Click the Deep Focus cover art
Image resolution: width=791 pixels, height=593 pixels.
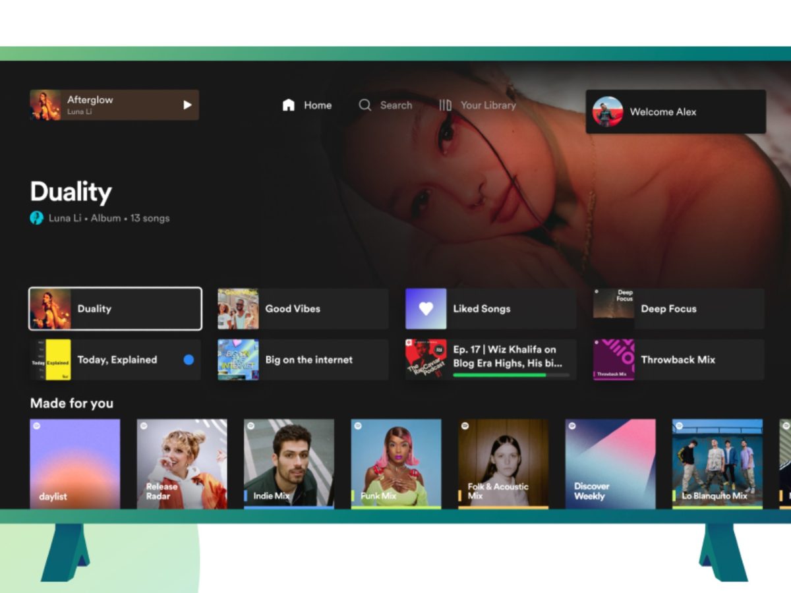click(x=614, y=308)
